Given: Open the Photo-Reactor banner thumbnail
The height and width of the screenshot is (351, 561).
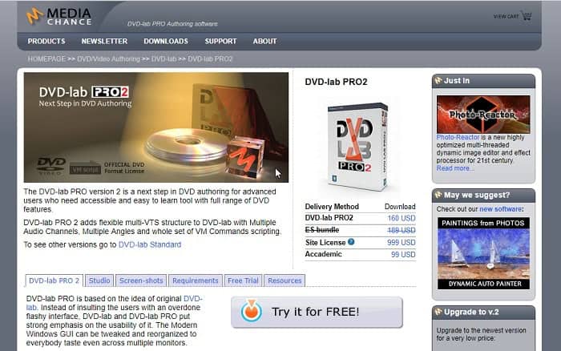Looking at the screenshot, I should [x=483, y=115].
